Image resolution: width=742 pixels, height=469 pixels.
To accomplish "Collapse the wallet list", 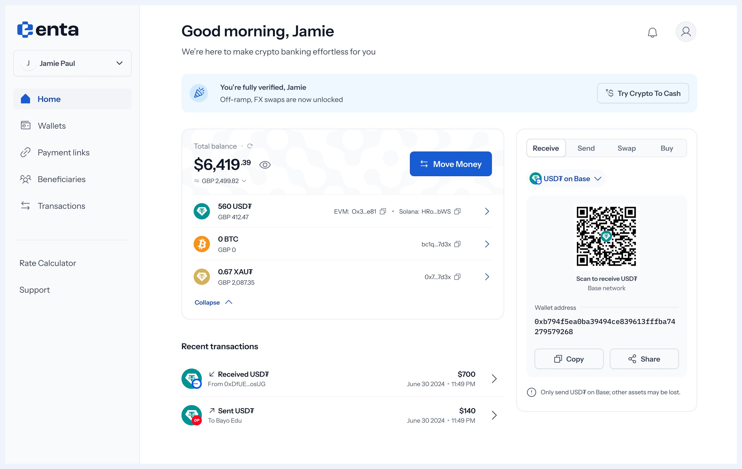I will pyautogui.click(x=213, y=302).
